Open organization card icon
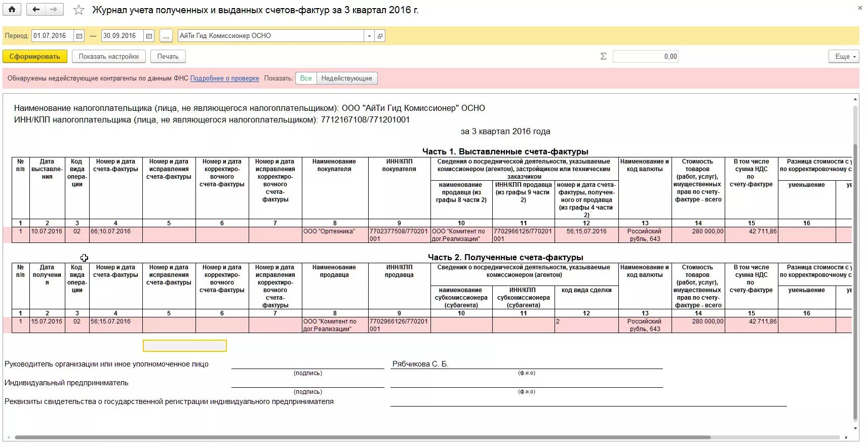This screenshot has height=446, width=866. (x=380, y=36)
